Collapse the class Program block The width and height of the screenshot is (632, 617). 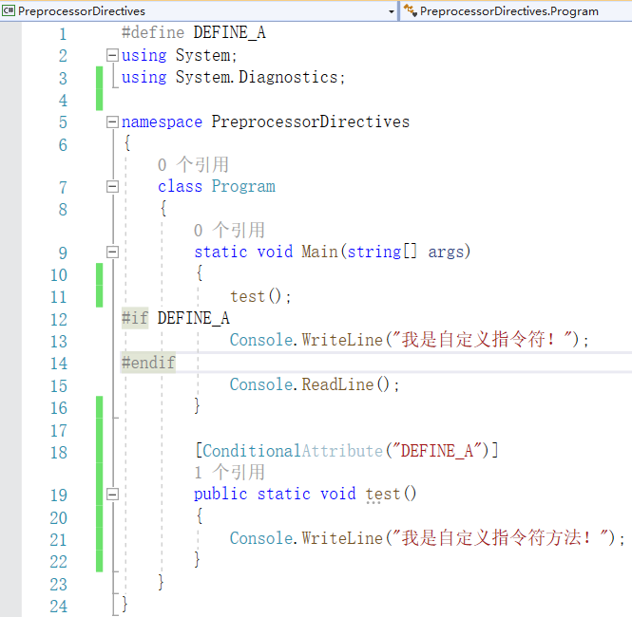point(112,187)
